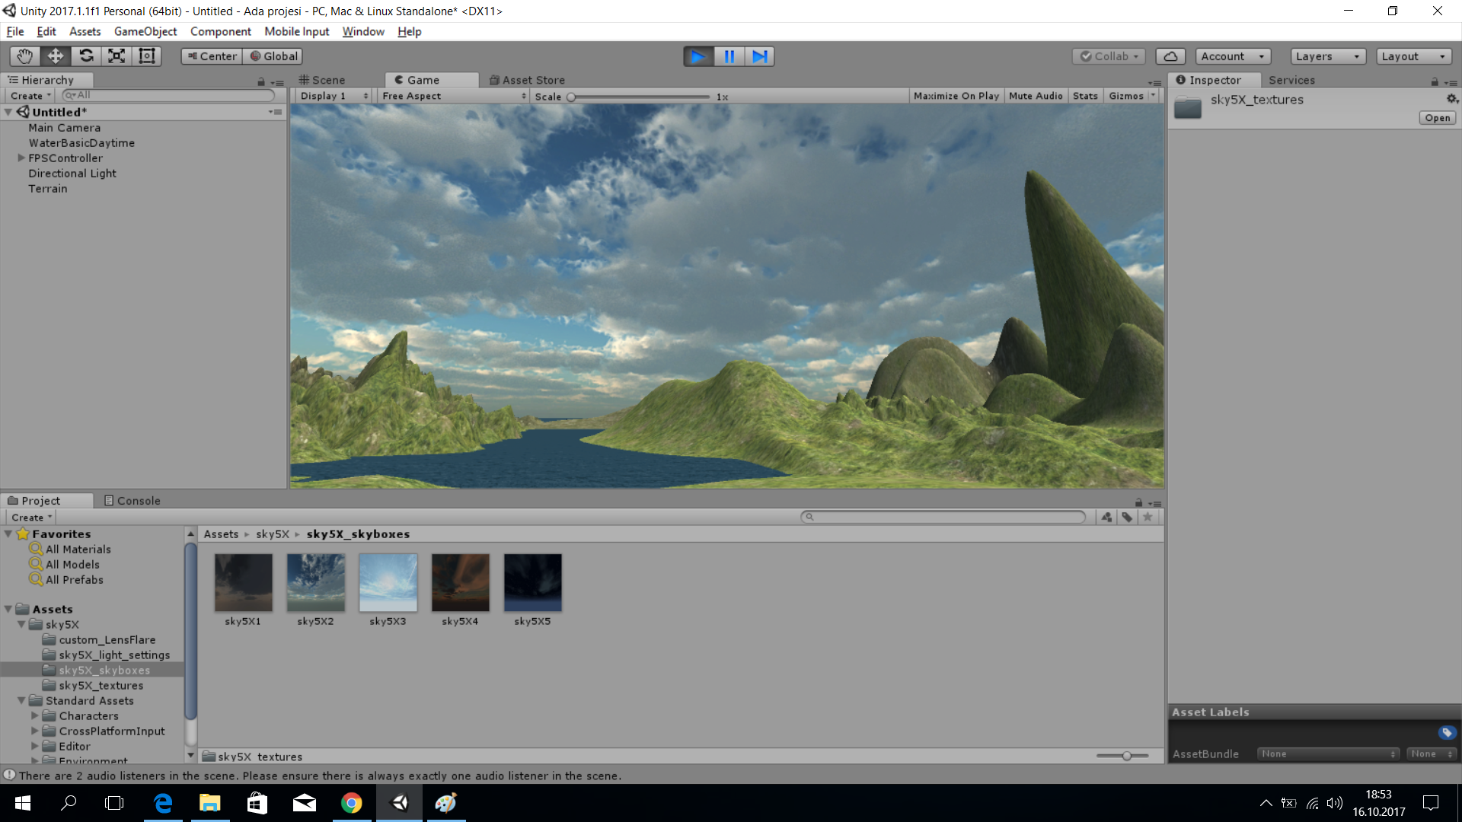Screen dimensions: 1462x822
Task: Select the Scale tool
Action: (117, 56)
